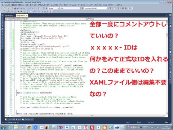Open the ビルド(B) menu
This screenshot has width=173, height=130.
pos(54,5)
